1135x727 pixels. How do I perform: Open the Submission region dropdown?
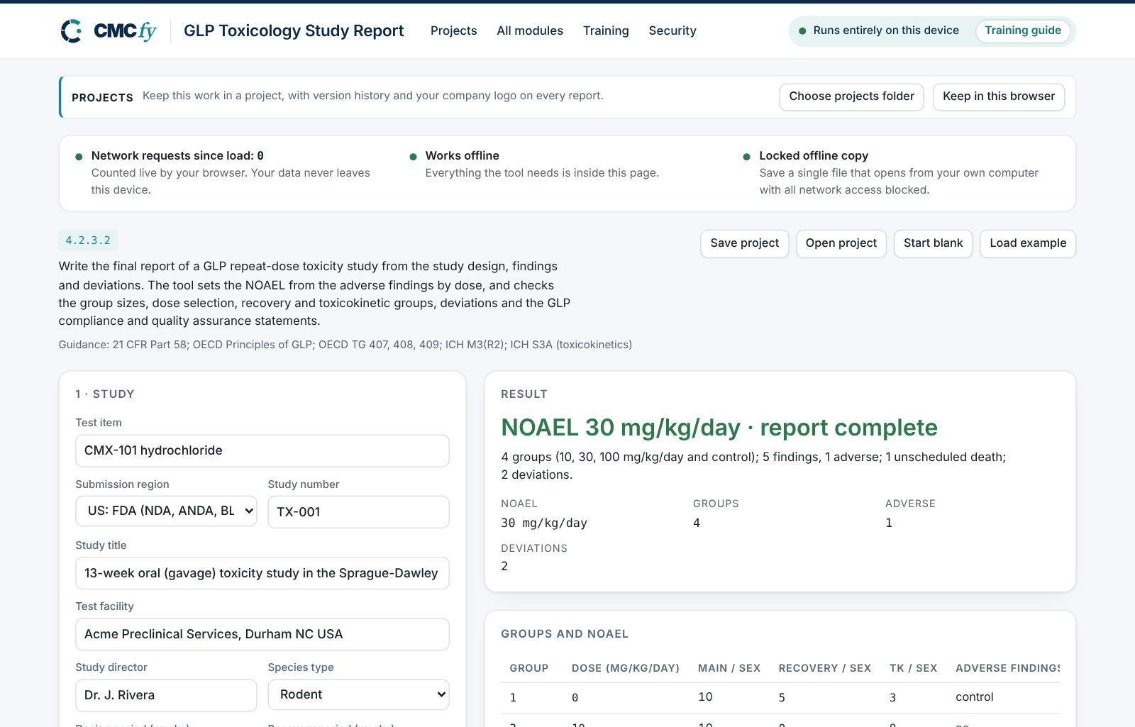click(166, 511)
